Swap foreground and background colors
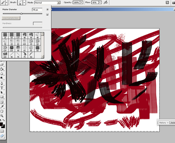Viewport: 175px width, 143px height. coord(3,120)
